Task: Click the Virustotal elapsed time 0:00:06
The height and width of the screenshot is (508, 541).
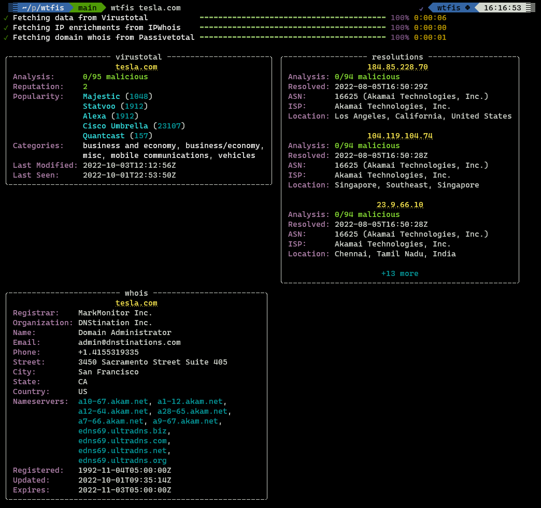Action: [x=430, y=18]
